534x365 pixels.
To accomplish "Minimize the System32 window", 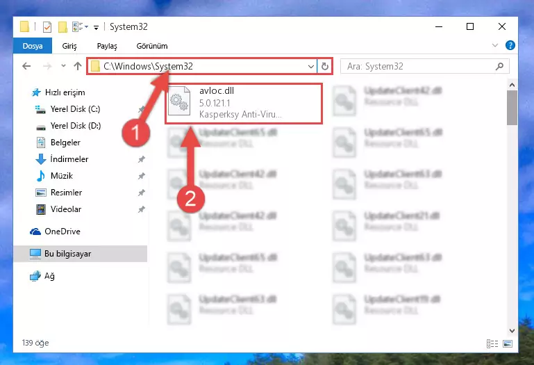I will tap(439, 26).
